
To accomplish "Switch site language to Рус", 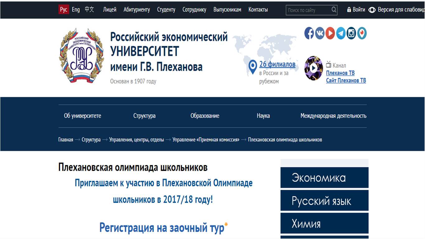I will coord(64,10).
